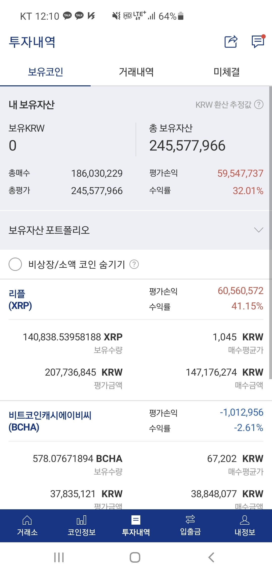272x574 pixels.
Task: Tap the question mark beside 비상장/소액 코인 숨기기
Action: pyautogui.click(x=135, y=264)
